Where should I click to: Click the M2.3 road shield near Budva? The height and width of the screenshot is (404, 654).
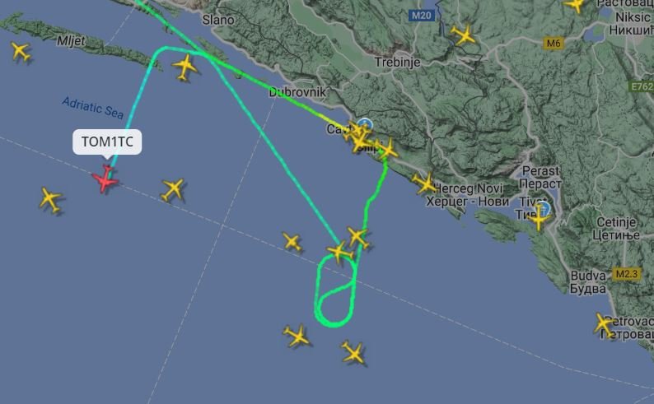627,274
